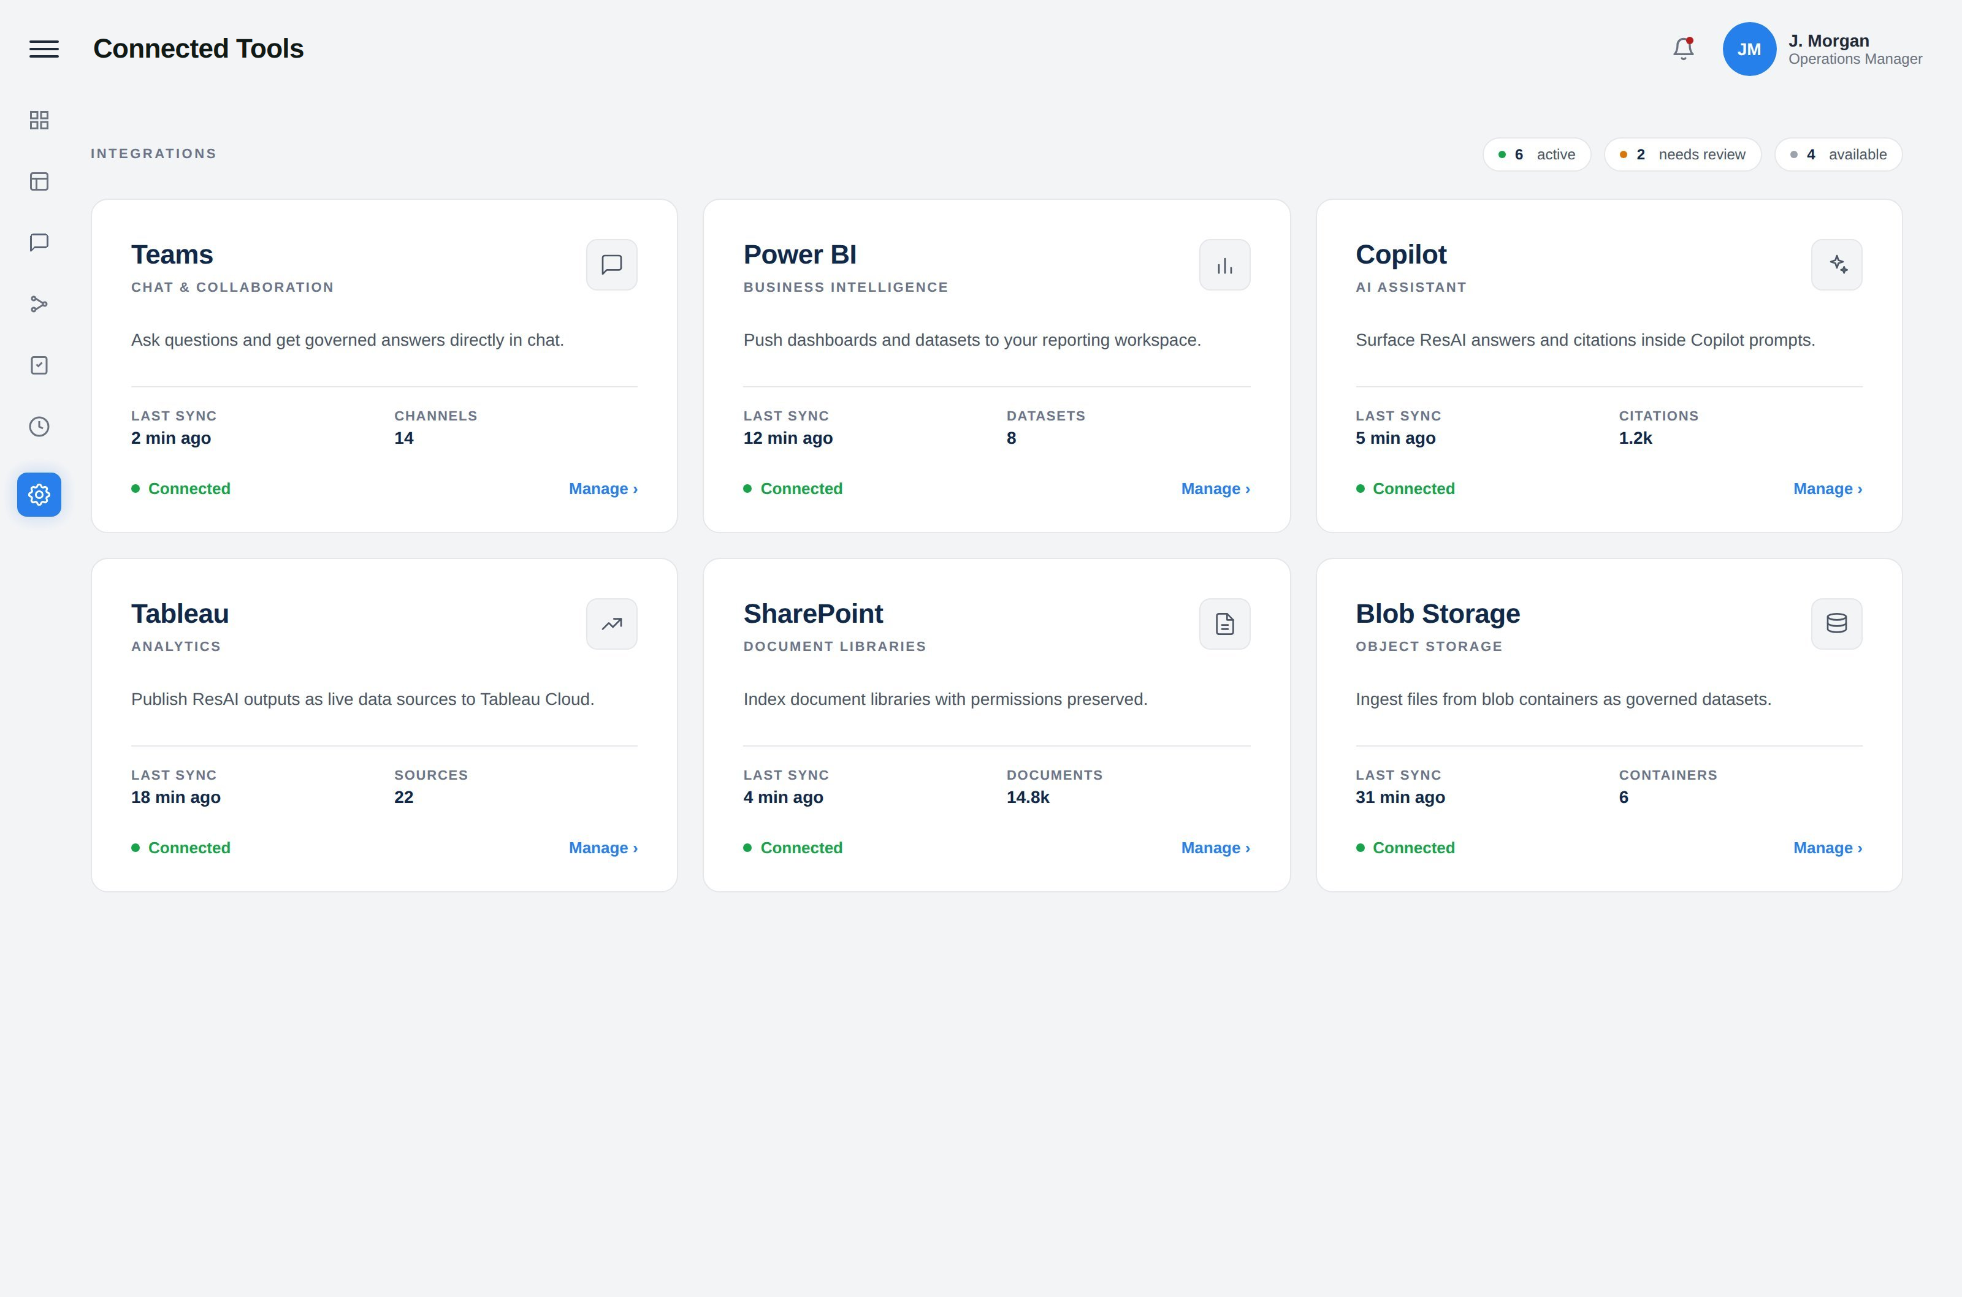This screenshot has height=1297, width=1962.
Task: Click Tableau last sync "18 min ago"
Action: (175, 797)
